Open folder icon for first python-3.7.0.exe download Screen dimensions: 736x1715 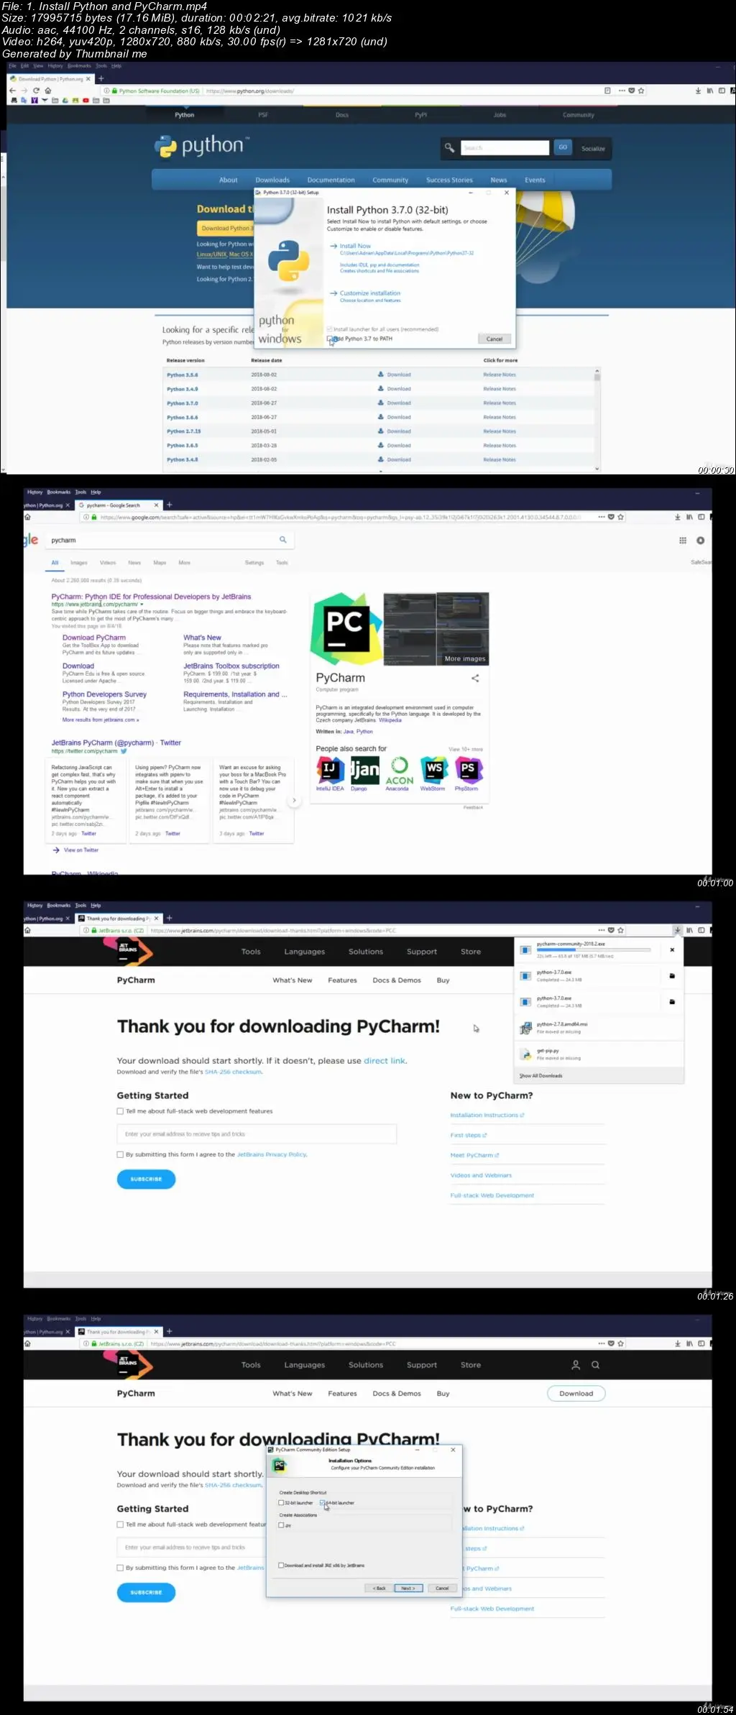tap(672, 976)
